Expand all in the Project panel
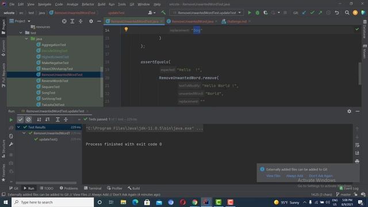 [x=72, y=21]
